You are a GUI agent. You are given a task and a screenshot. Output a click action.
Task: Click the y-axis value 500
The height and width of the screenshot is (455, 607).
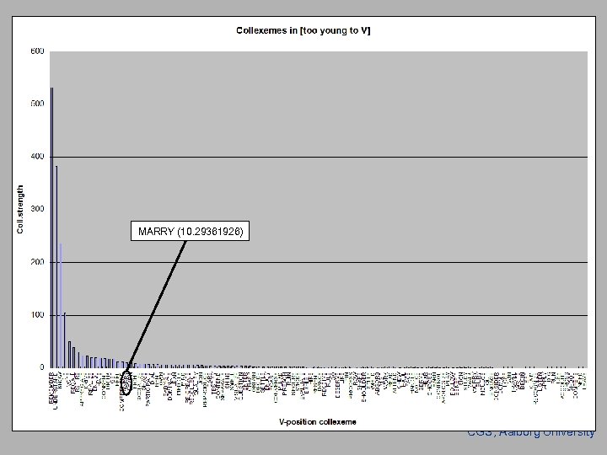point(37,104)
